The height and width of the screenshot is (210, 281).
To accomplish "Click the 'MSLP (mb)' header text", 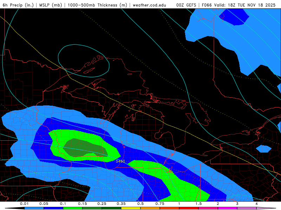I will [51, 5].
